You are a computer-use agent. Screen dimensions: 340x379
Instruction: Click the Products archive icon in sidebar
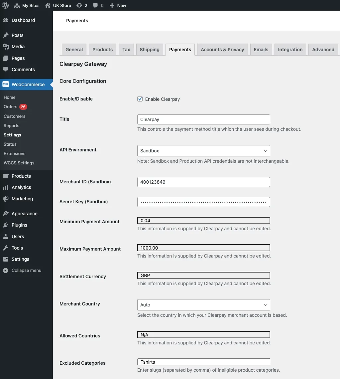(6, 176)
